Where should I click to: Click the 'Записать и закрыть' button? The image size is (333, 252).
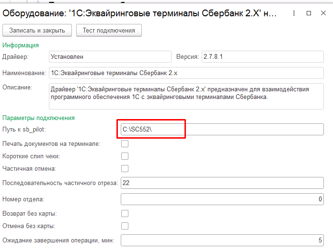[x=37, y=30]
